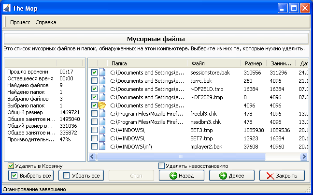Select the ~DF2529.tmp file name
The width and height of the screenshot is (313, 195).
[207, 97]
